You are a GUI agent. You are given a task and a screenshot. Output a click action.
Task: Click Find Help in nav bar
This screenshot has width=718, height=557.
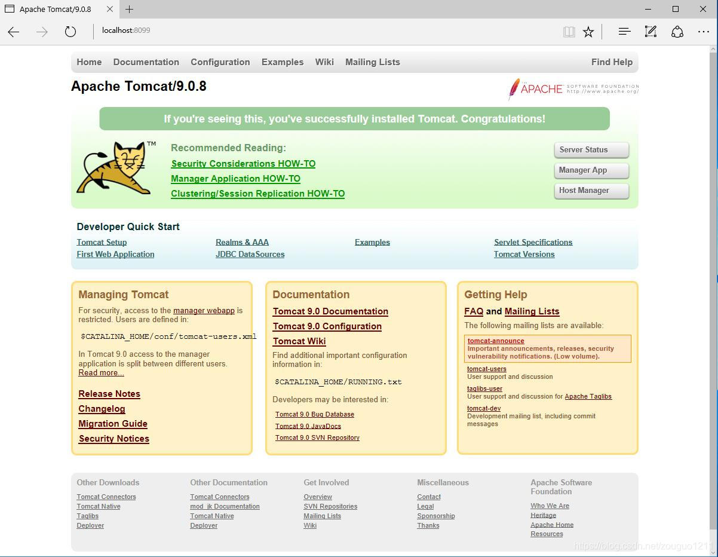pos(612,62)
